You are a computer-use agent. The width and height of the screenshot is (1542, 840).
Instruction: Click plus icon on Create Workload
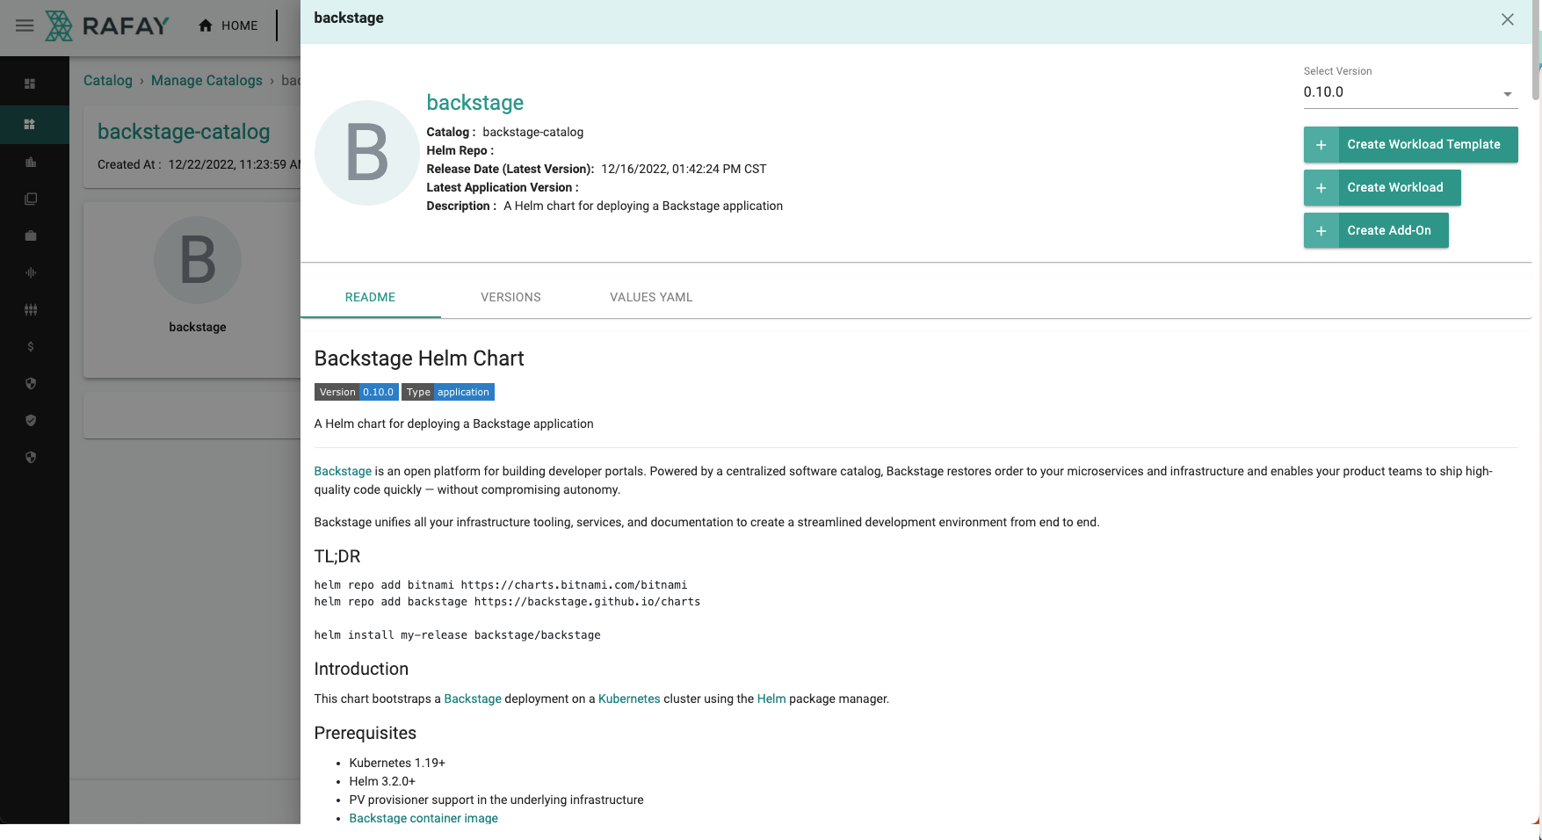click(1321, 188)
